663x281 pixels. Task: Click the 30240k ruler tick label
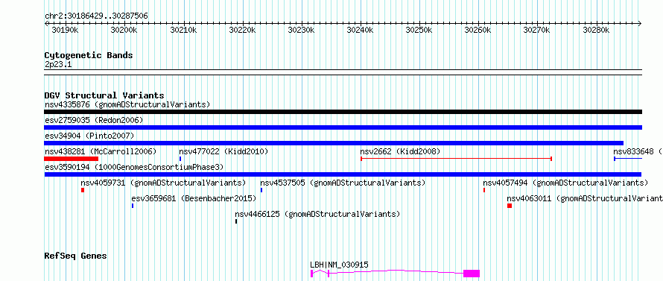coord(360,30)
